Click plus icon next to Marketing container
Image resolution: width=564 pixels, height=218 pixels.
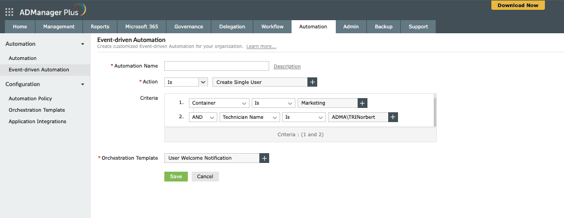[x=363, y=102]
